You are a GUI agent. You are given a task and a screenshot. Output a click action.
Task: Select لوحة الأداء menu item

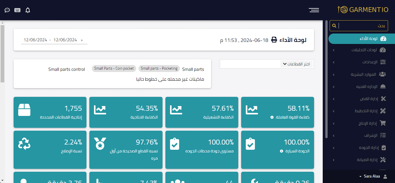tap(362, 39)
